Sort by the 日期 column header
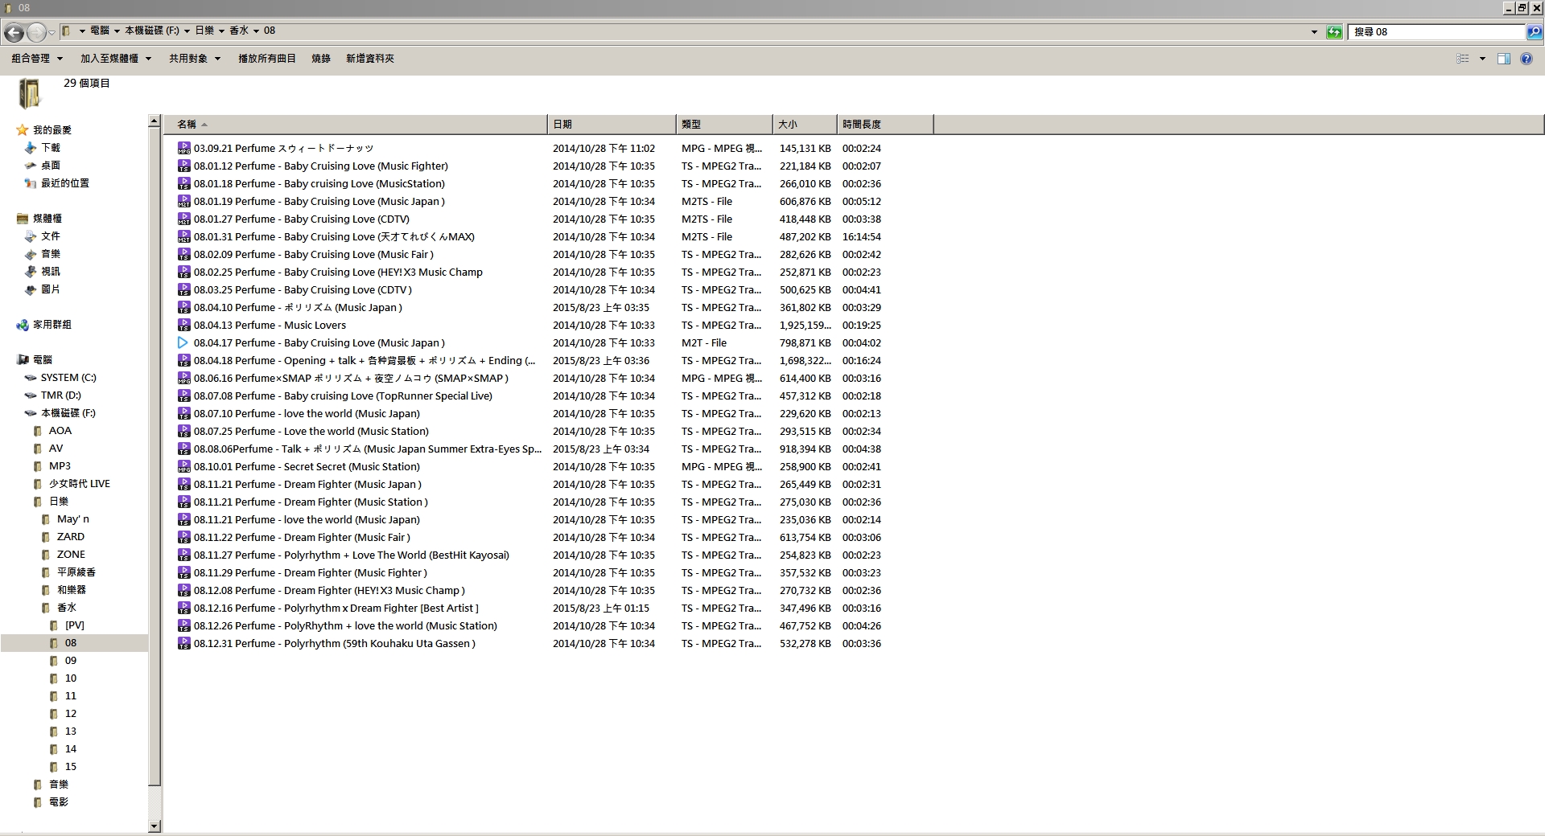Image resolution: width=1545 pixels, height=836 pixels. click(612, 124)
